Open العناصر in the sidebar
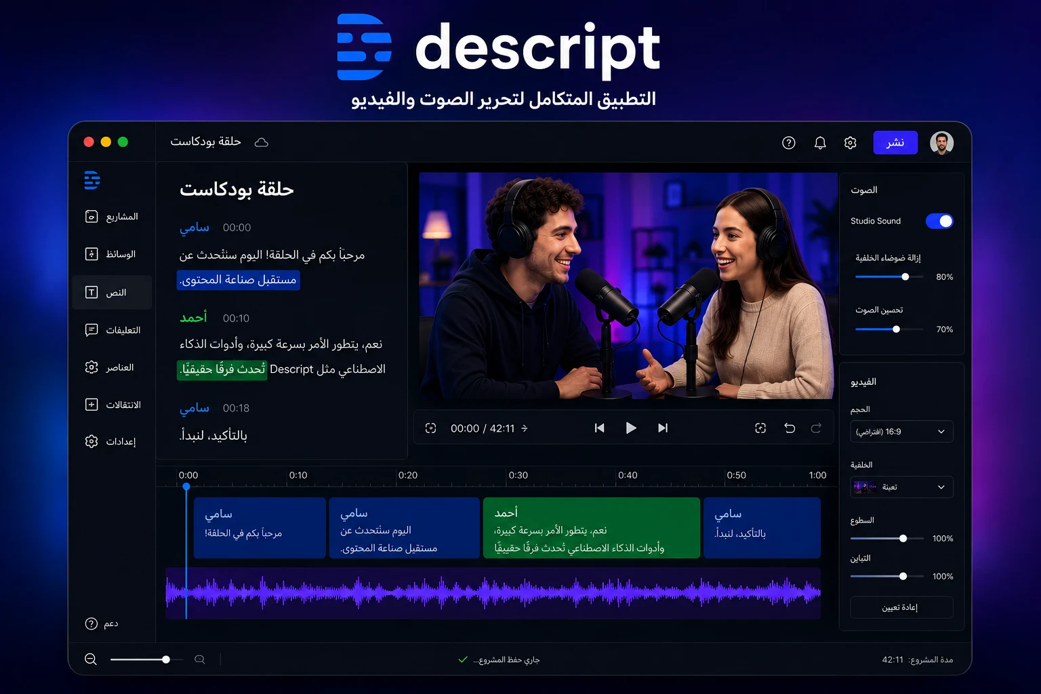 click(x=112, y=367)
